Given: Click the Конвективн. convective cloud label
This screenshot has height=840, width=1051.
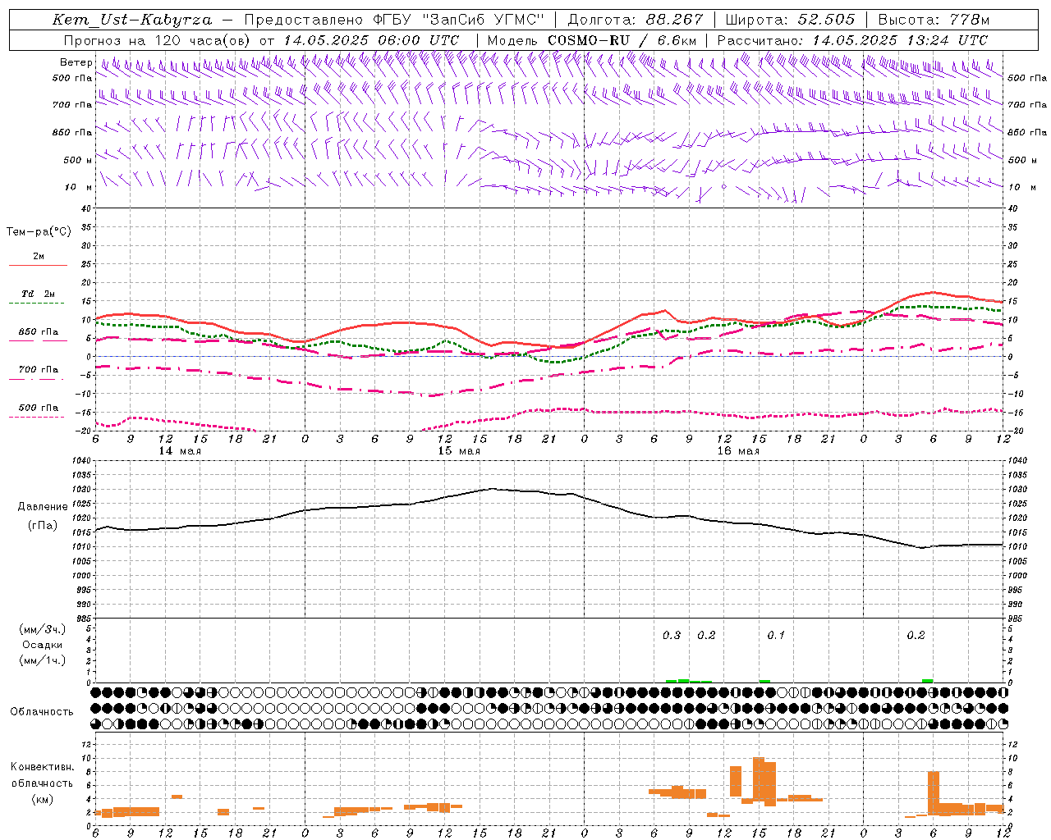Looking at the screenshot, I should point(42,767).
